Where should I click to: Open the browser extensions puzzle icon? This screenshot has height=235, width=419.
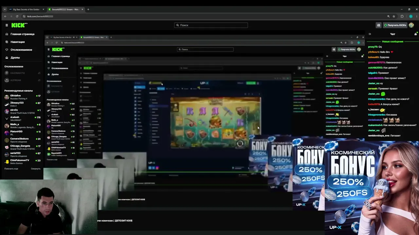pyautogui.click(x=402, y=16)
